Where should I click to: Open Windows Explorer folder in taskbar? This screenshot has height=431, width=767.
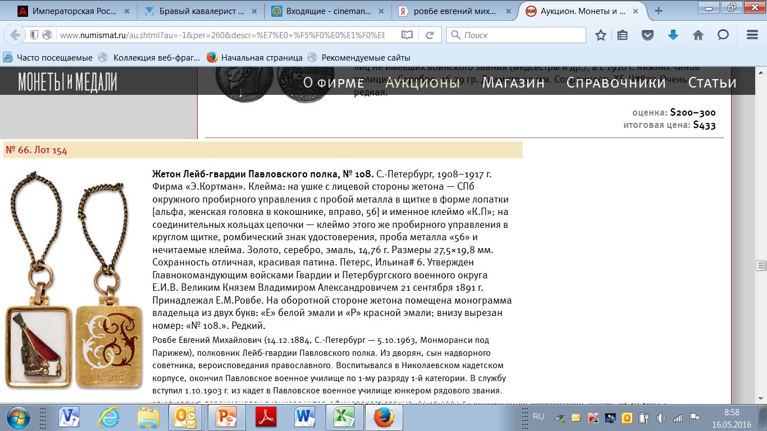coord(148,418)
